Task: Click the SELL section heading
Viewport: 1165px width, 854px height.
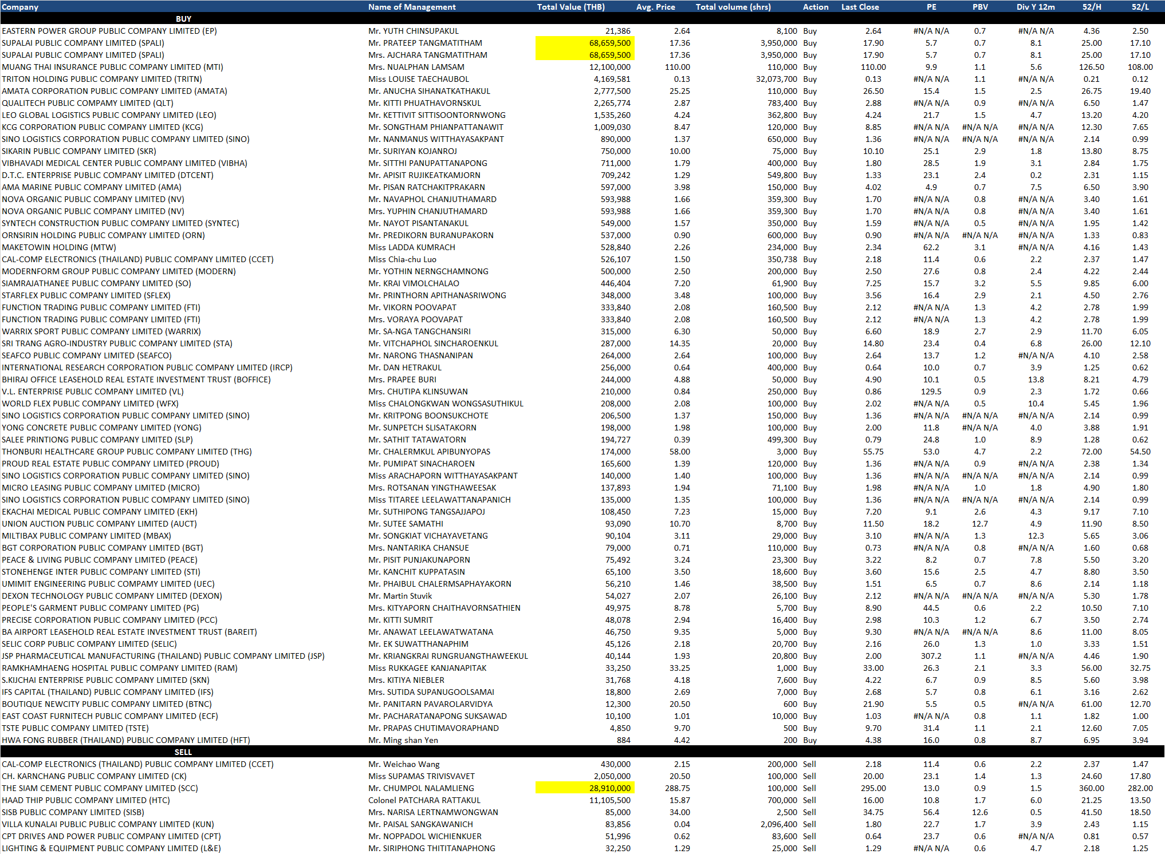Action: click(x=183, y=752)
